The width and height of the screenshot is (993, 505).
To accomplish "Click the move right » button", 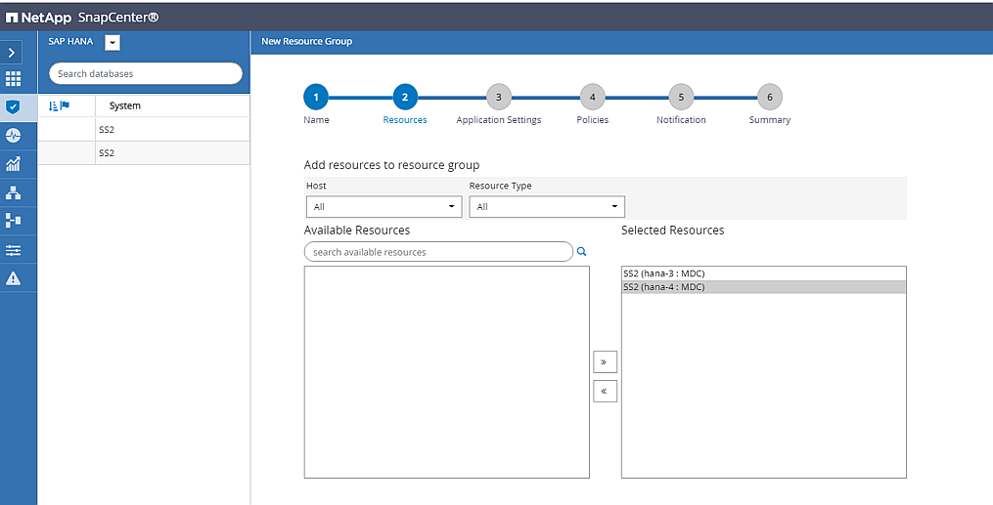I will (x=605, y=362).
